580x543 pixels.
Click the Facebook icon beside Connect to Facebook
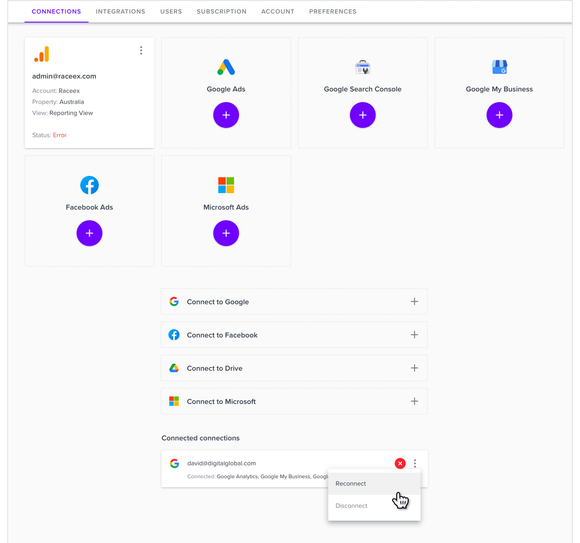(x=174, y=335)
